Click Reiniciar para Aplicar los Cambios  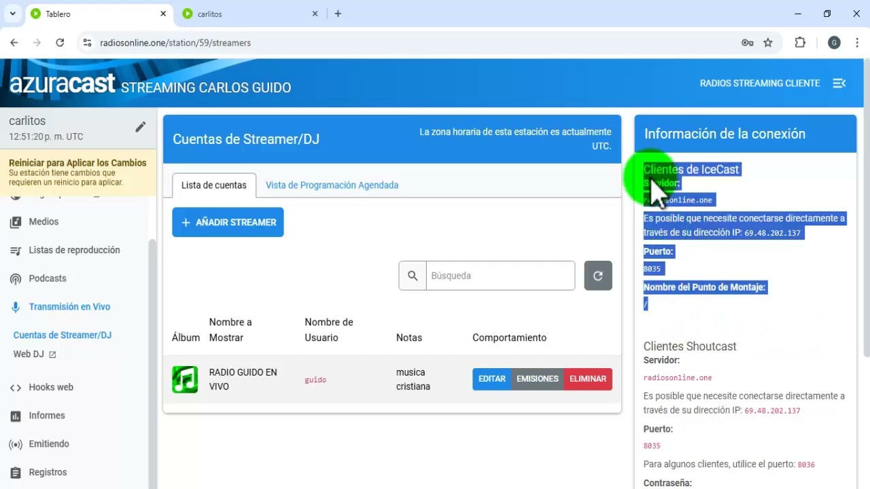click(x=77, y=163)
